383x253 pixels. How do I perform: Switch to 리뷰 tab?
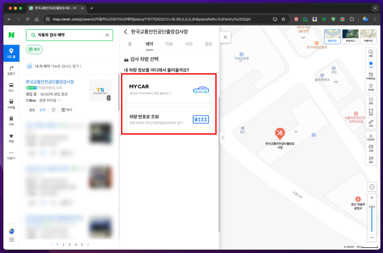coord(169,44)
